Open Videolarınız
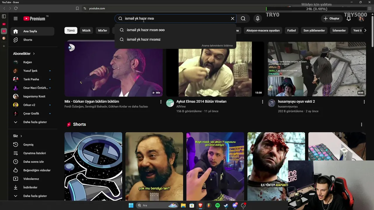 pos(32,179)
